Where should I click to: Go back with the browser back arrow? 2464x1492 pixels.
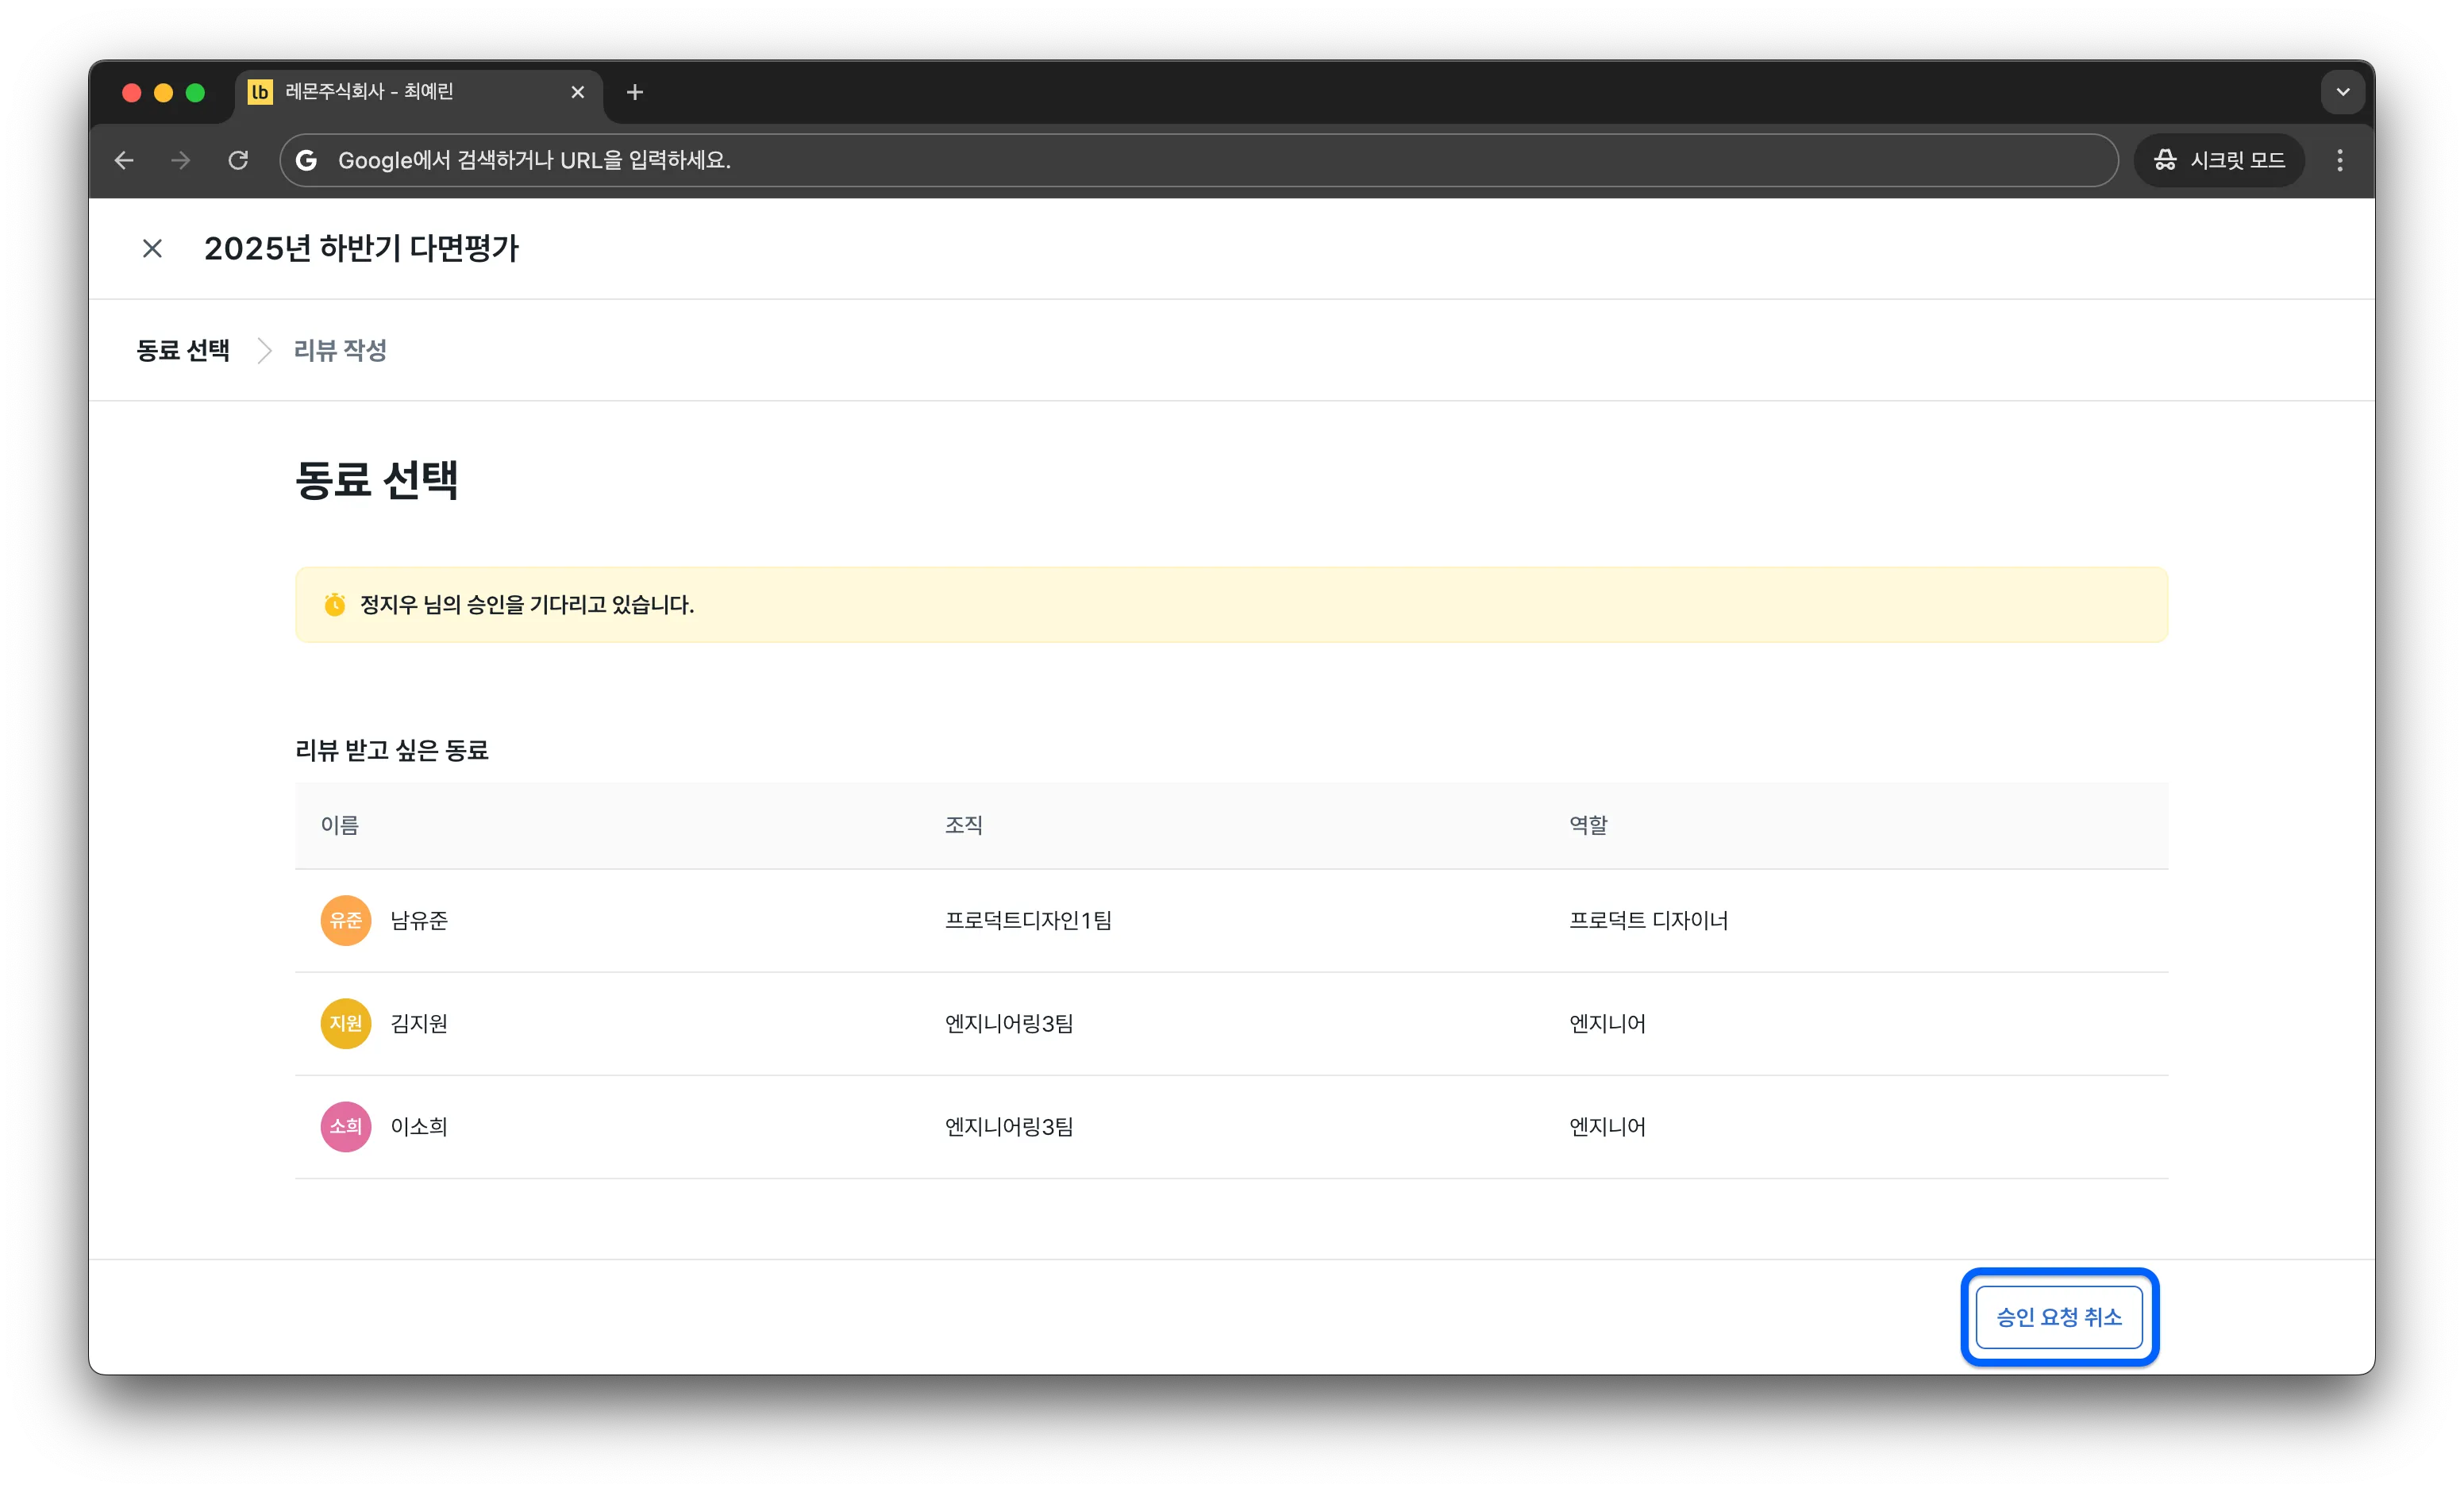tap(124, 160)
